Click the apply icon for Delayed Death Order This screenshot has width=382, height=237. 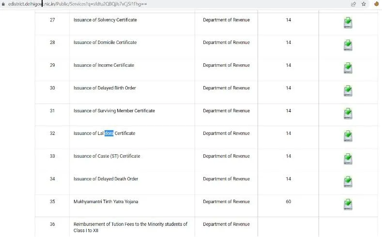pos(347,181)
